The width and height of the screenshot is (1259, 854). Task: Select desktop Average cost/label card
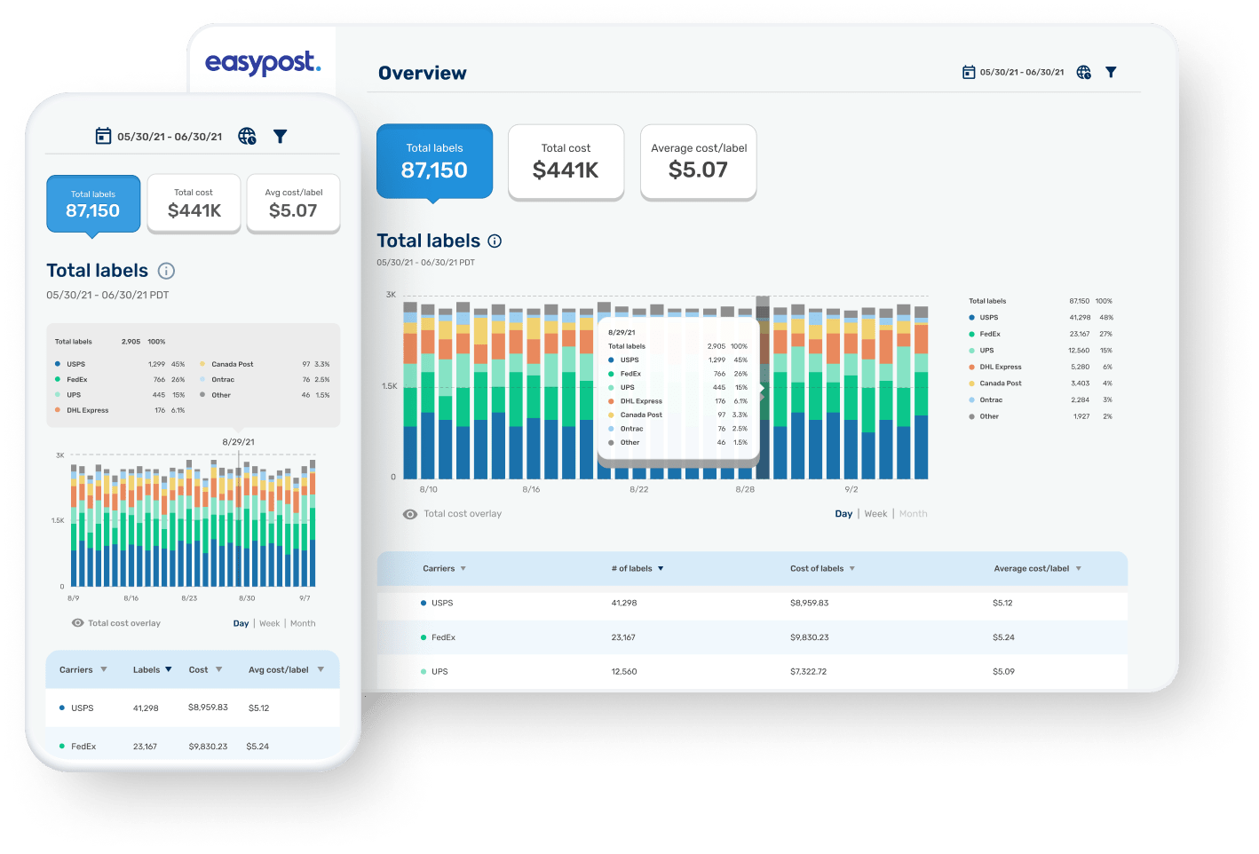tap(699, 162)
